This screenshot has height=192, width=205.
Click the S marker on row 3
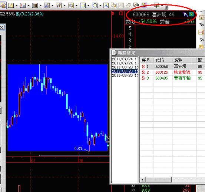(x=143, y=78)
